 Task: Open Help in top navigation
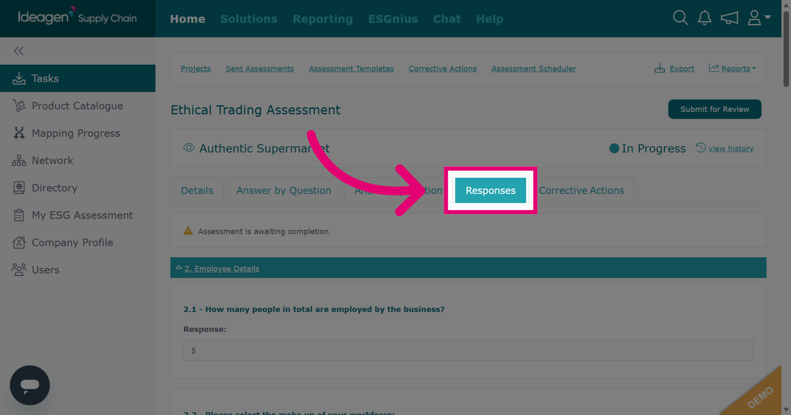489,19
